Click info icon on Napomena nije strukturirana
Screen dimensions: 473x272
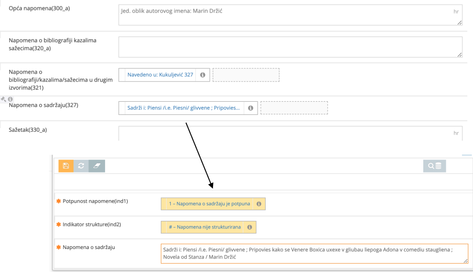(x=249, y=227)
